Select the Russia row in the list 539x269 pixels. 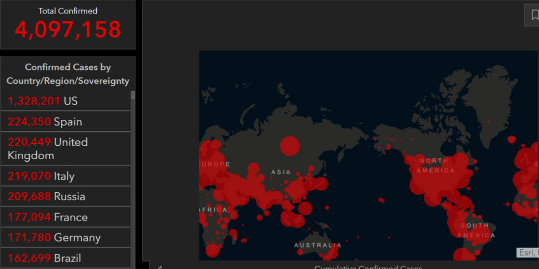[66, 197]
